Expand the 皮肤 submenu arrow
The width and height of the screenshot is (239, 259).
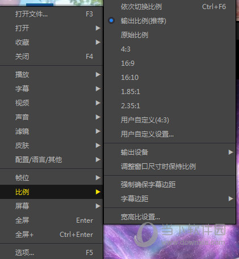(98, 146)
